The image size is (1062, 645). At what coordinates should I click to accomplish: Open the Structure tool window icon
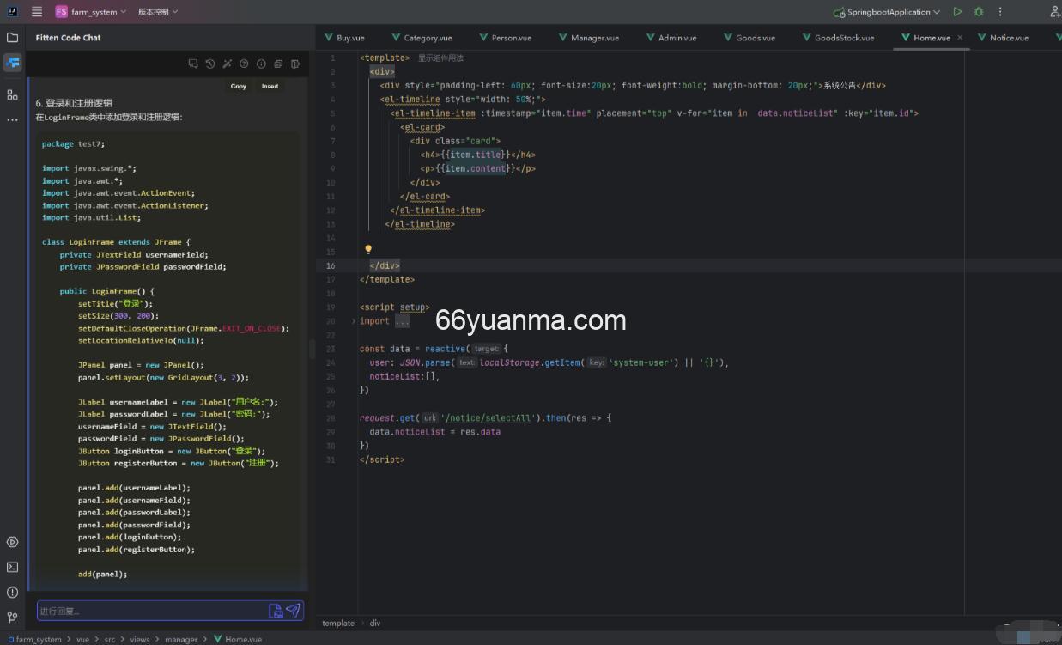12,94
